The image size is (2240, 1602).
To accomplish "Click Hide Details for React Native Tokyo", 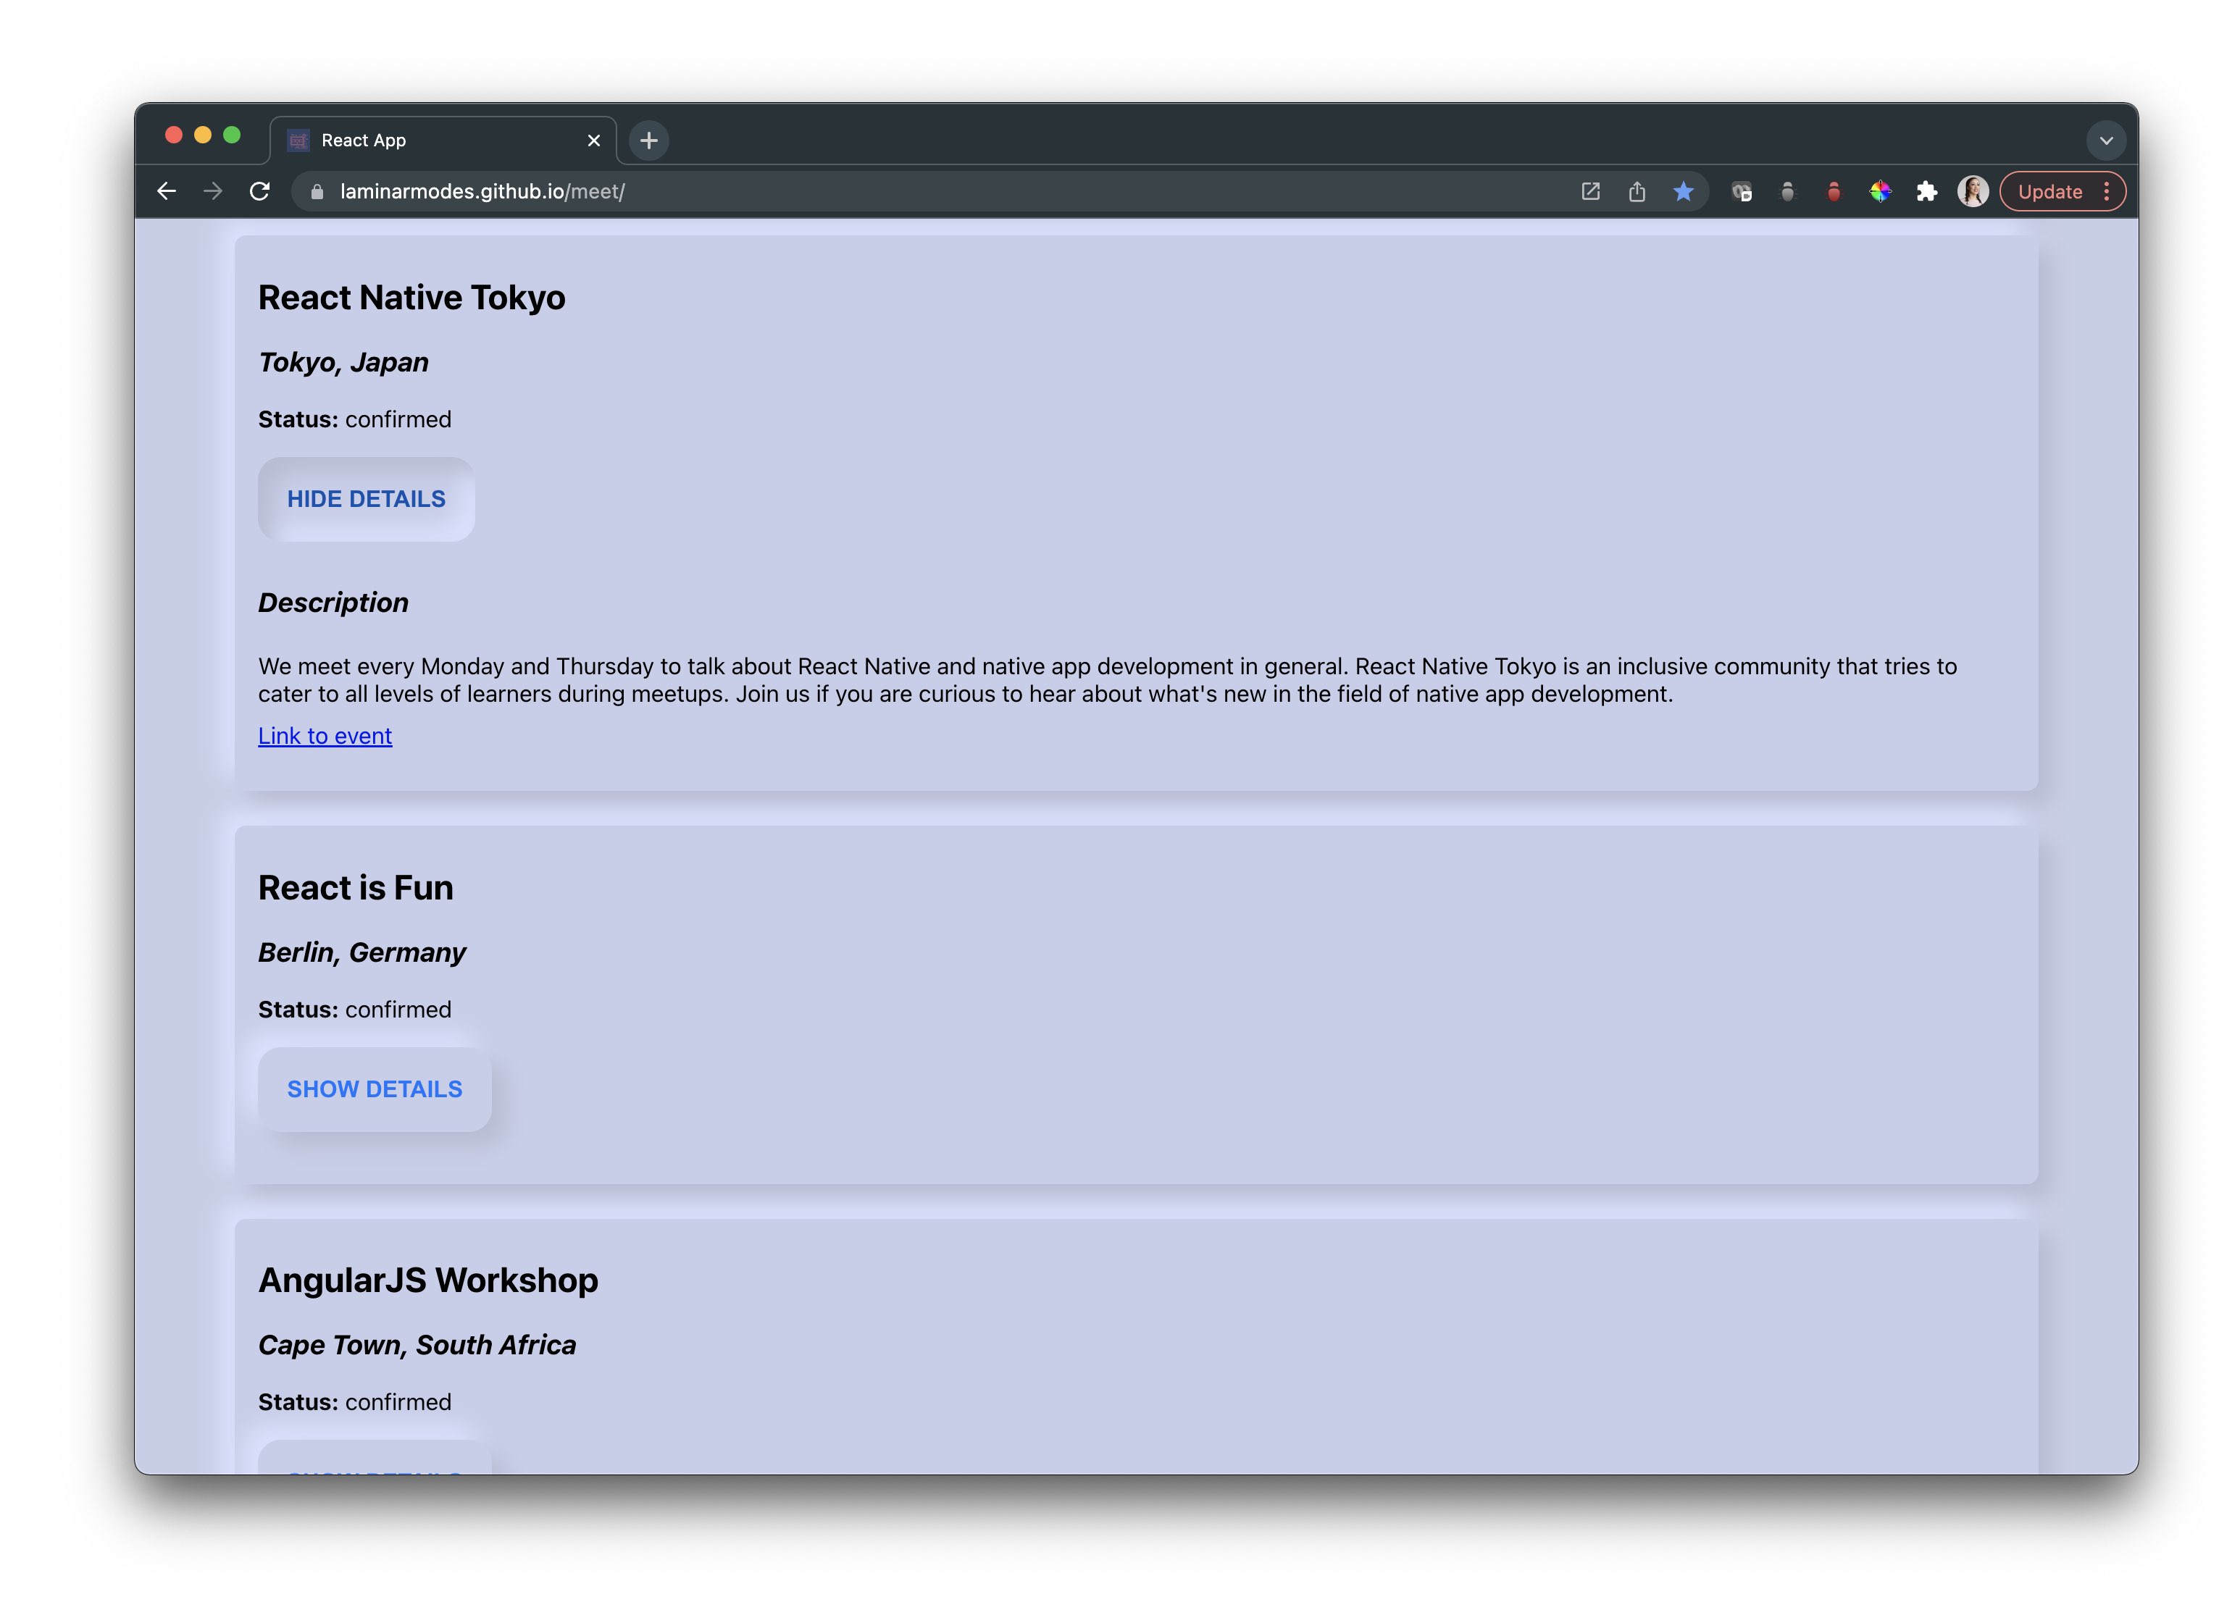I will click(x=366, y=499).
